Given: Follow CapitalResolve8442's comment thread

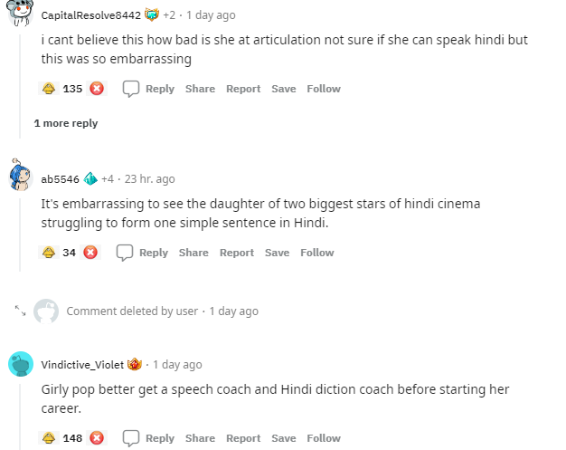Looking at the screenshot, I should click(324, 89).
